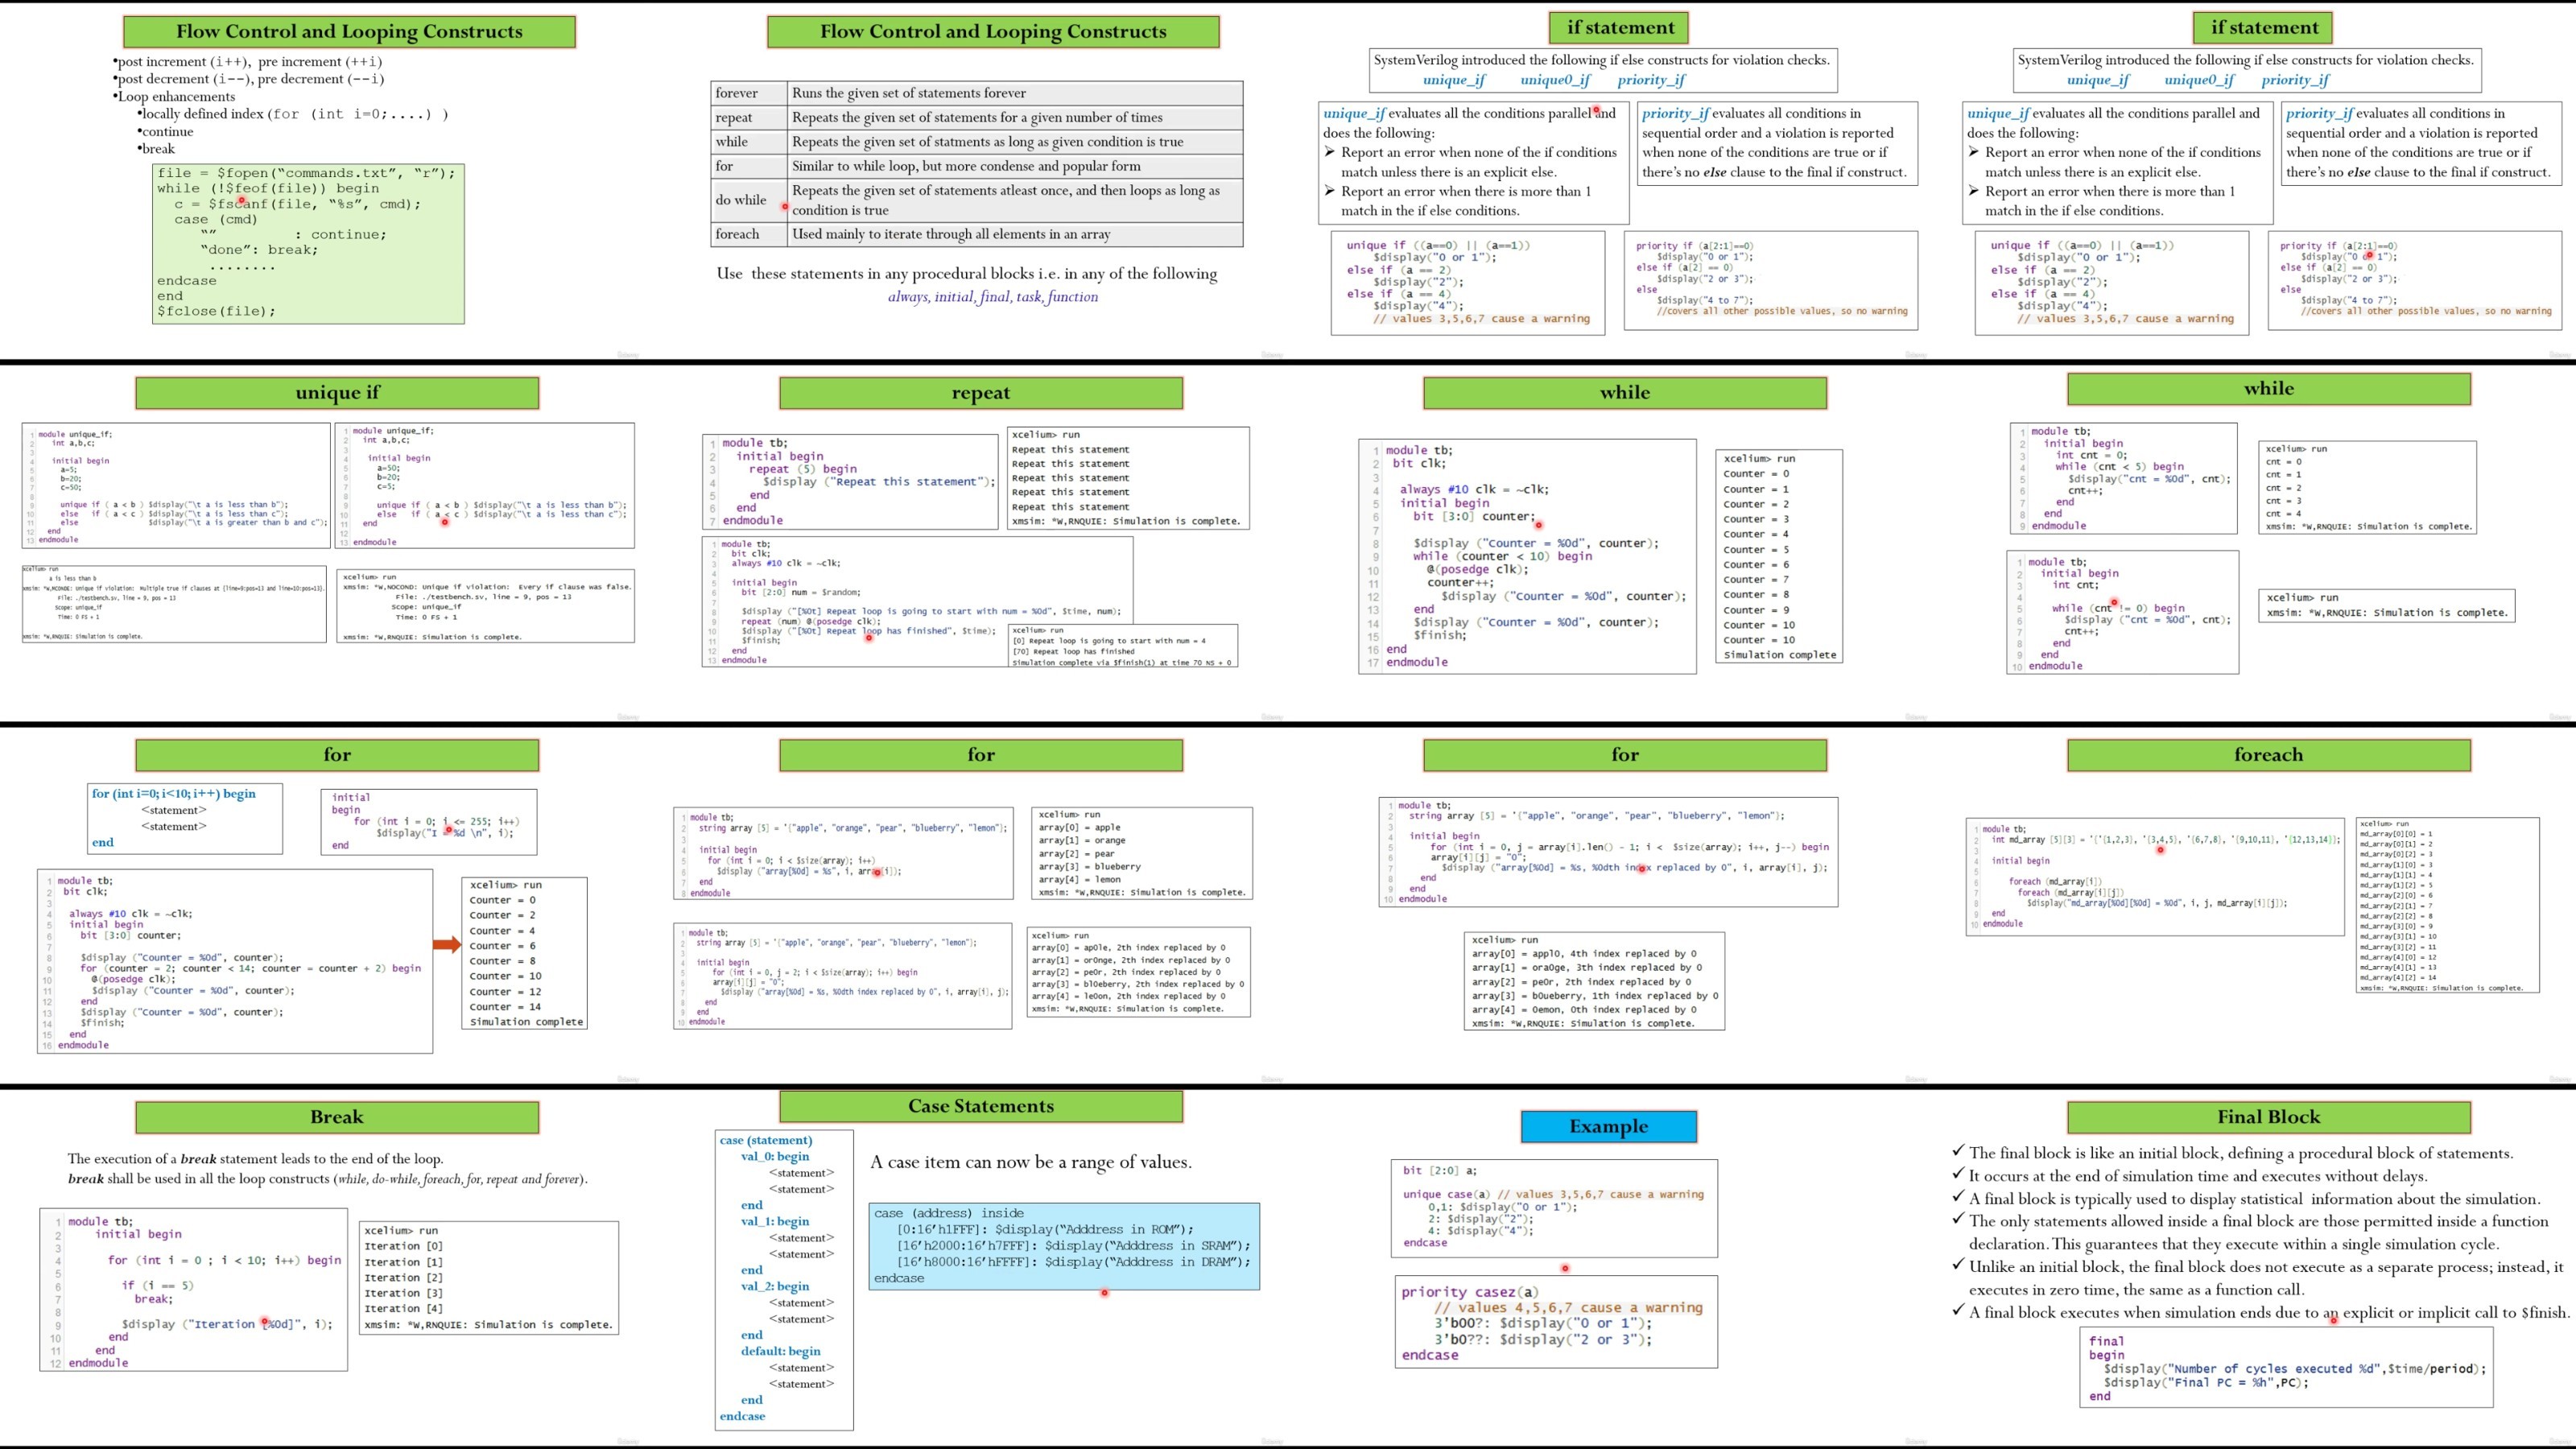The image size is (2576, 1449).
Task: Click 'Iteration [4]' in Break output
Action: click(404, 1308)
